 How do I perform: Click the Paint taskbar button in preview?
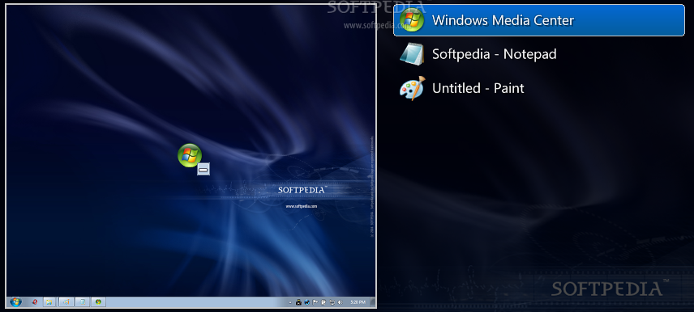tap(66, 302)
